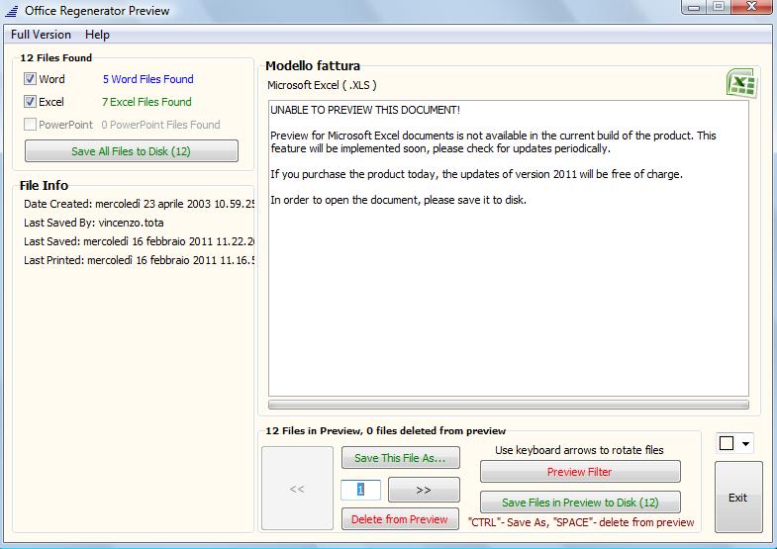
Task: Click the Exit button
Action: [737, 498]
